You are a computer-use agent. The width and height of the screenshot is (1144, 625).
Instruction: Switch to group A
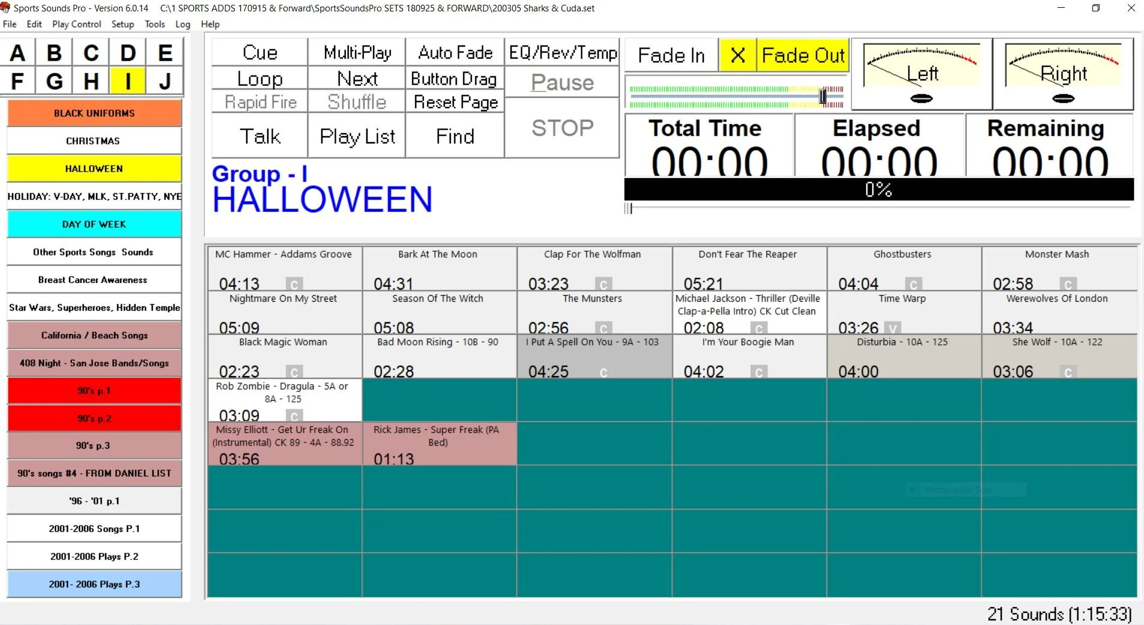17,53
